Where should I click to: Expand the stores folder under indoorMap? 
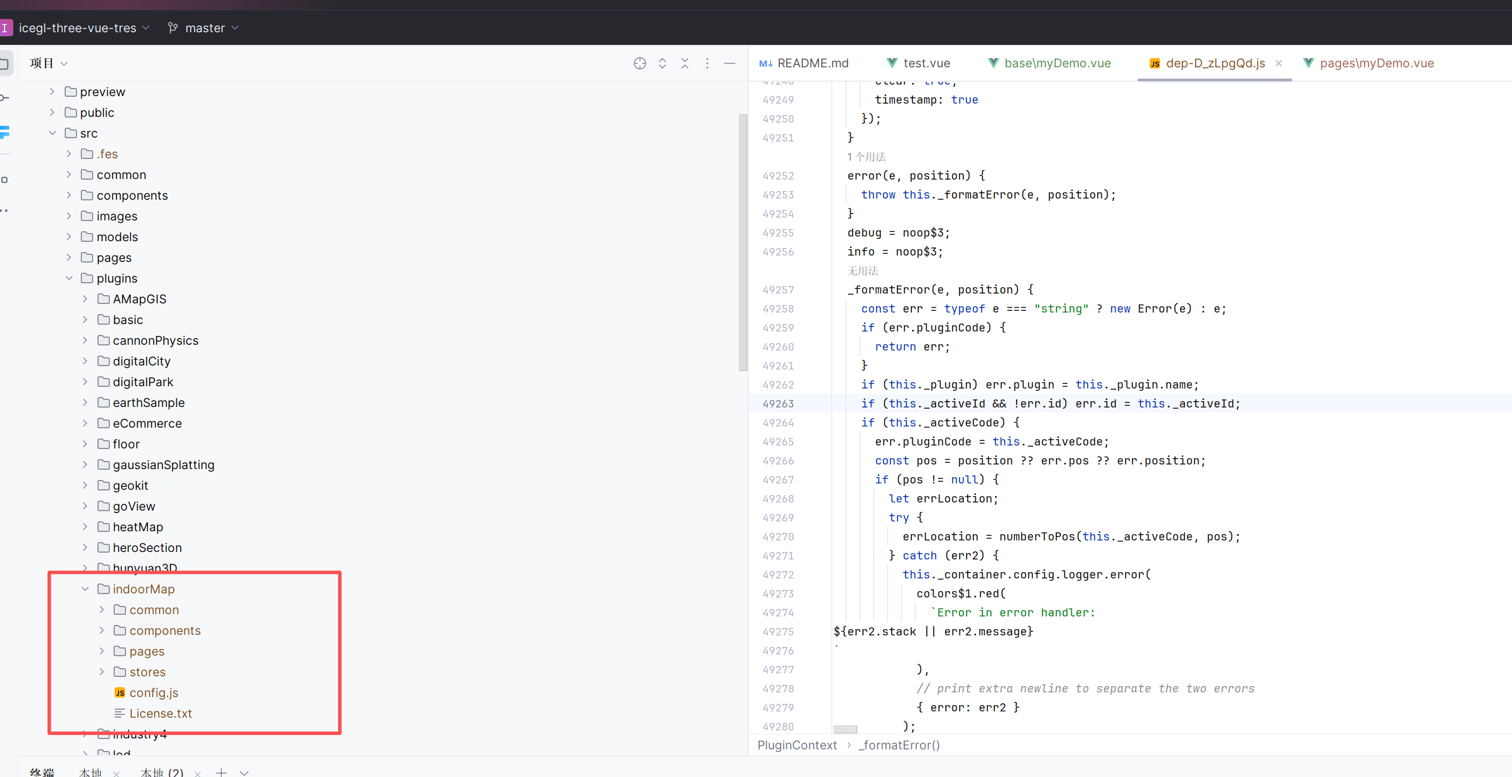click(x=102, y=672)
